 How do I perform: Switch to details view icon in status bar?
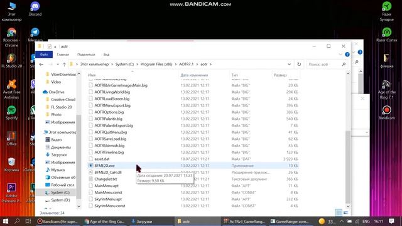tap(339, 212)
